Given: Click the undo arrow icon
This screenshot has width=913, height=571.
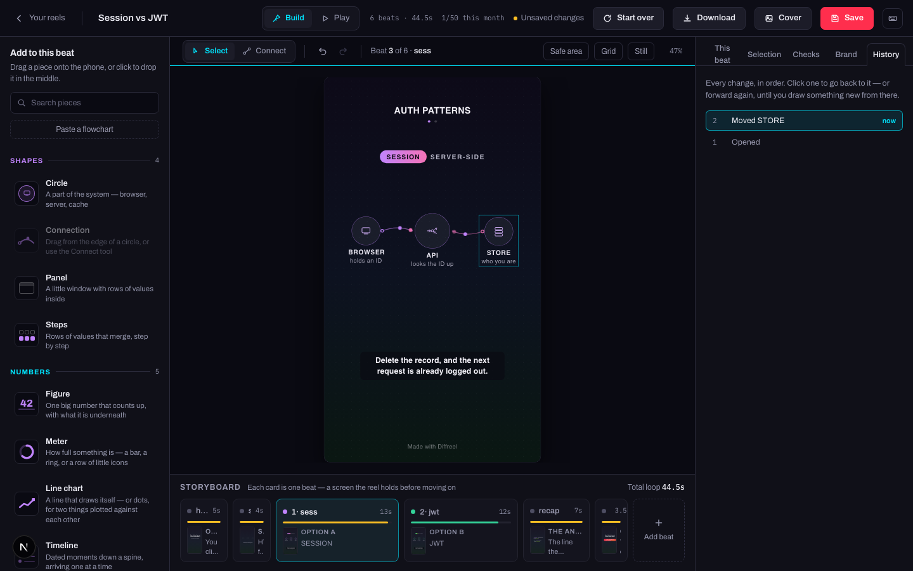Looking at the screenshot, I should [x=323, y=51].
